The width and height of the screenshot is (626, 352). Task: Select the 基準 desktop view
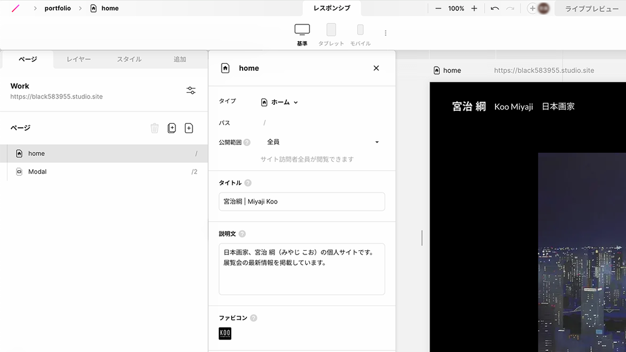click(302, 34)
